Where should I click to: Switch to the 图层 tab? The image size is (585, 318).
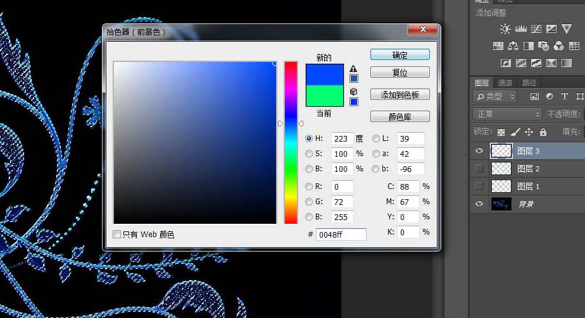click(x=481, y=83)
